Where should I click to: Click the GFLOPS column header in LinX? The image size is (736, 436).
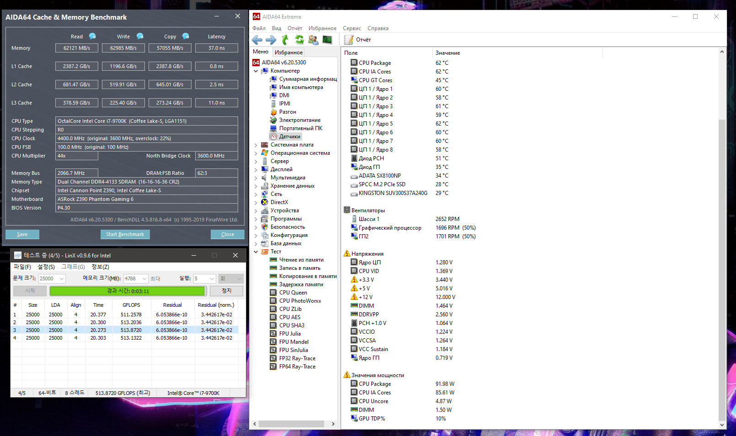coord(131,305)
